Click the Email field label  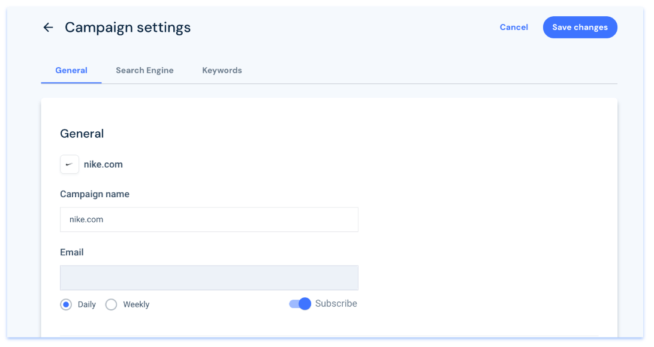click(x=72, y=252)
